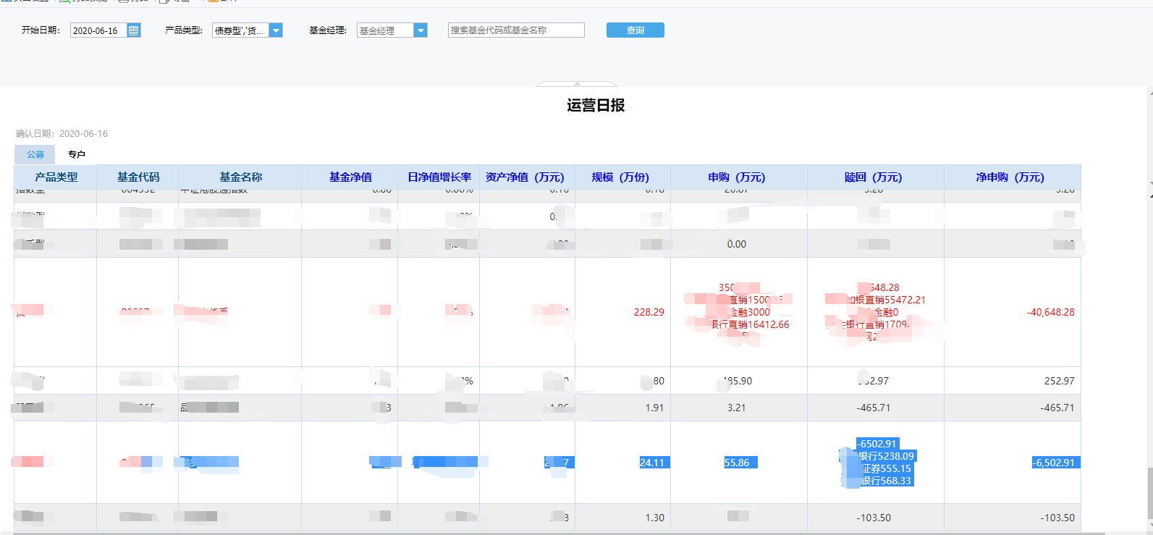Viewport: 1153px width, 535px height.
Task: Click the 基金名称 column header
Action: (x=240, y=177)
